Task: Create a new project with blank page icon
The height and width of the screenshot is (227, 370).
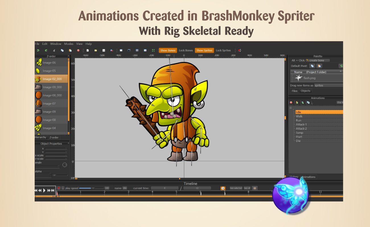Action: point(88,51)
